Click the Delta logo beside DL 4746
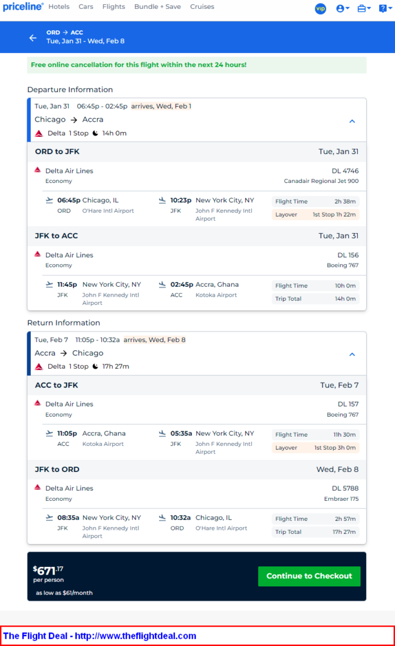This screenshot has width=395, height=646. [x=38, y=170]
